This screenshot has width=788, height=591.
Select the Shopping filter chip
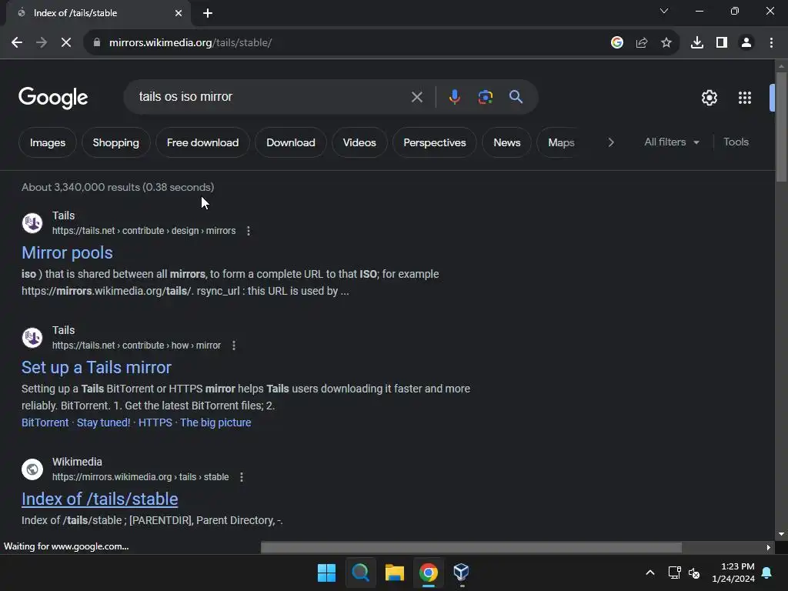116,142
